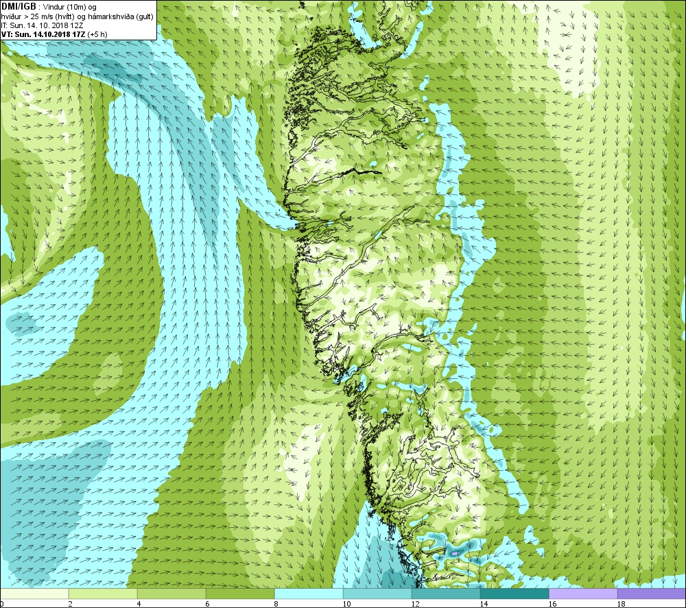Click the 8–10 m/s light cyan legend swatch
Screen dimensions: 686x608
[x=309, y=594]
